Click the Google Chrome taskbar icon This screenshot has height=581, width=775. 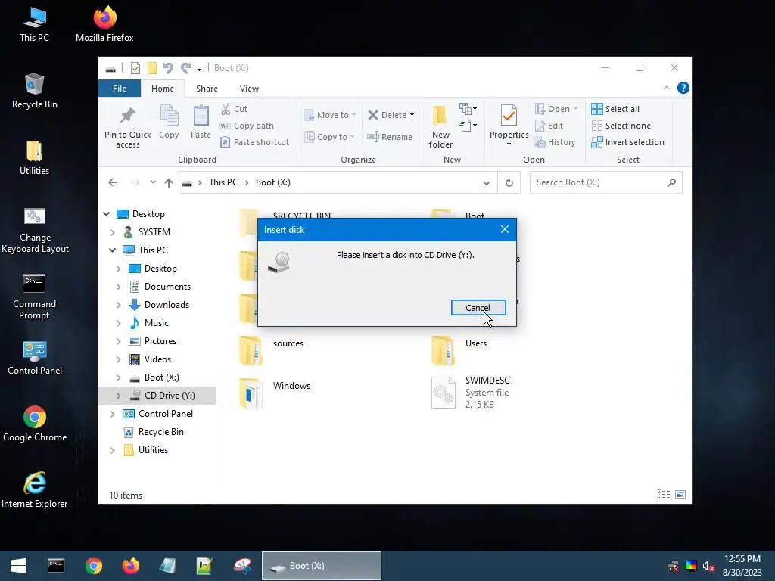93,566
